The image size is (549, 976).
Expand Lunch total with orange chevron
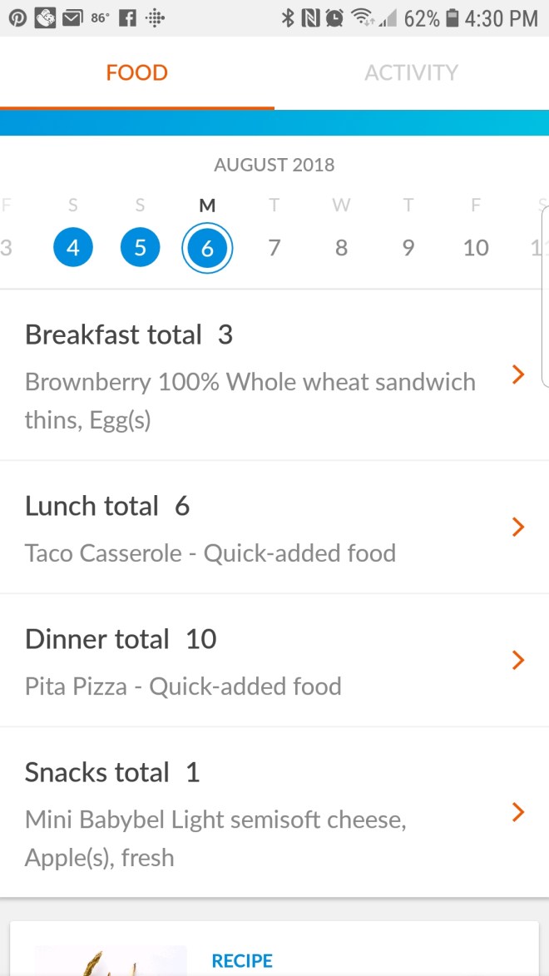(518, 527)
